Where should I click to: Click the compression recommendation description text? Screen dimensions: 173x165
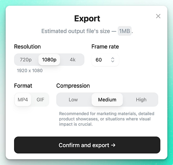[107, 119]
